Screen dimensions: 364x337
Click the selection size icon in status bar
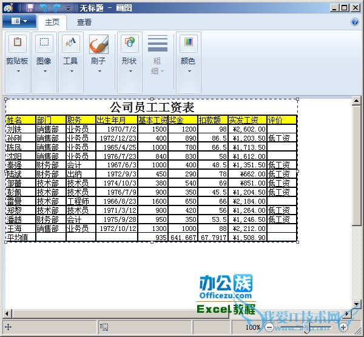click(x=104, y=327)
